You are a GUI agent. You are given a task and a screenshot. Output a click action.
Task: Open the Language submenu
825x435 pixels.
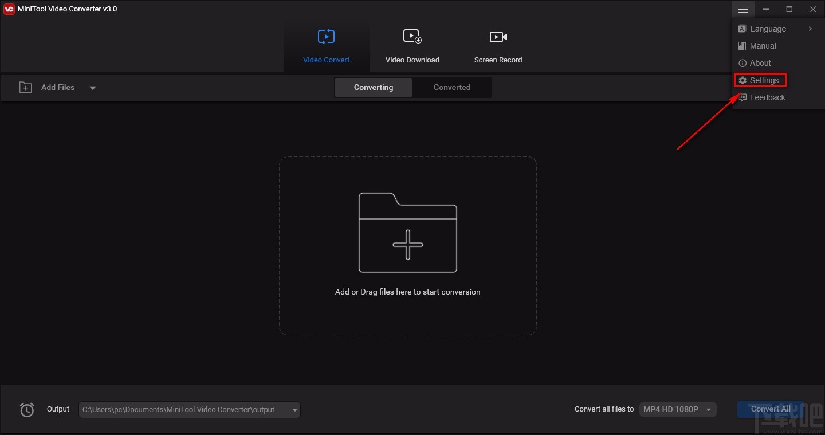click(768, 29)
